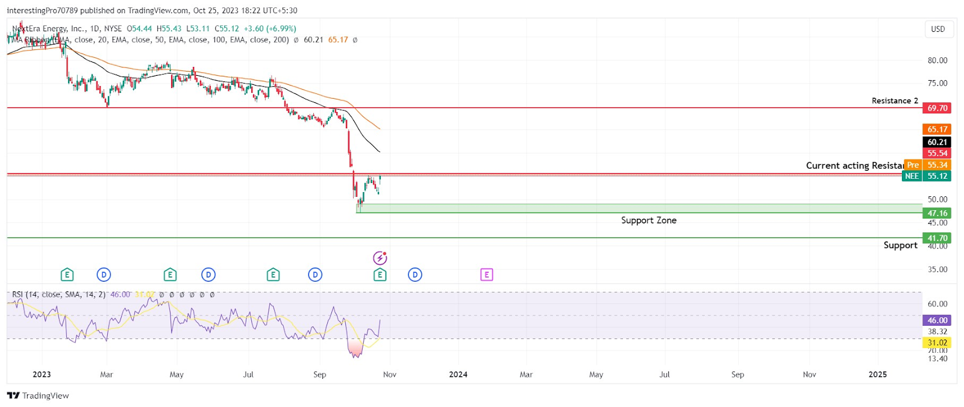Click the last blue dividend D marker
The width and height of the screenshot is (964, 407).
(x=415, y=275)
